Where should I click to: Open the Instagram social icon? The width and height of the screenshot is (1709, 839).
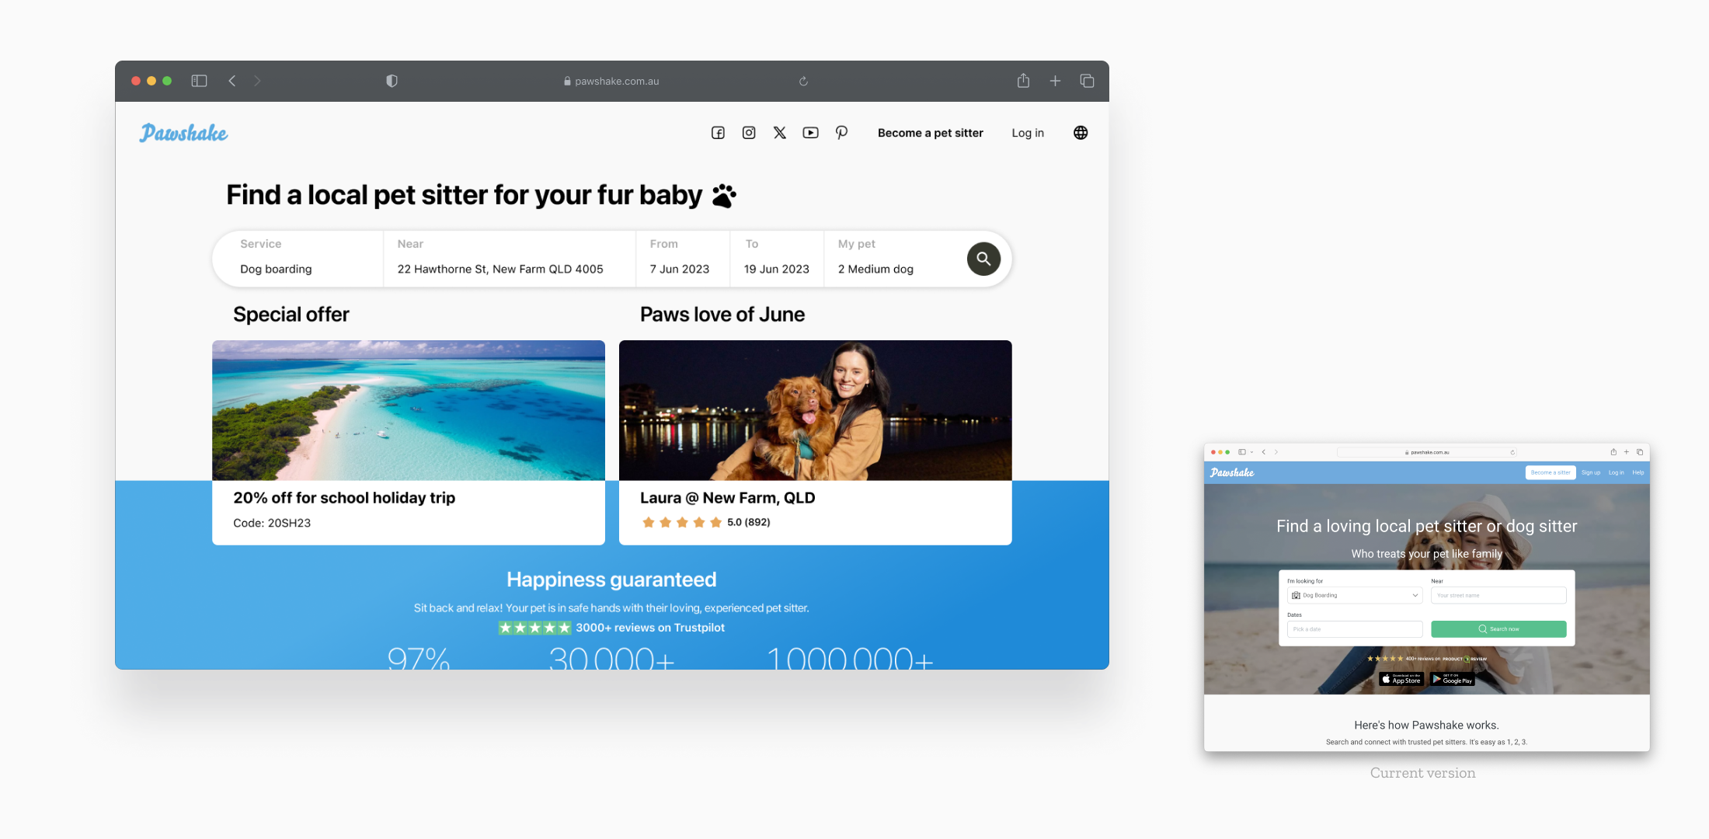click(749, 133)
